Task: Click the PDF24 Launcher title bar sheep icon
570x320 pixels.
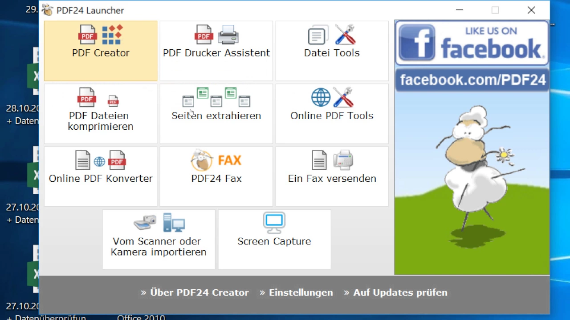Action: click(47, 10)
